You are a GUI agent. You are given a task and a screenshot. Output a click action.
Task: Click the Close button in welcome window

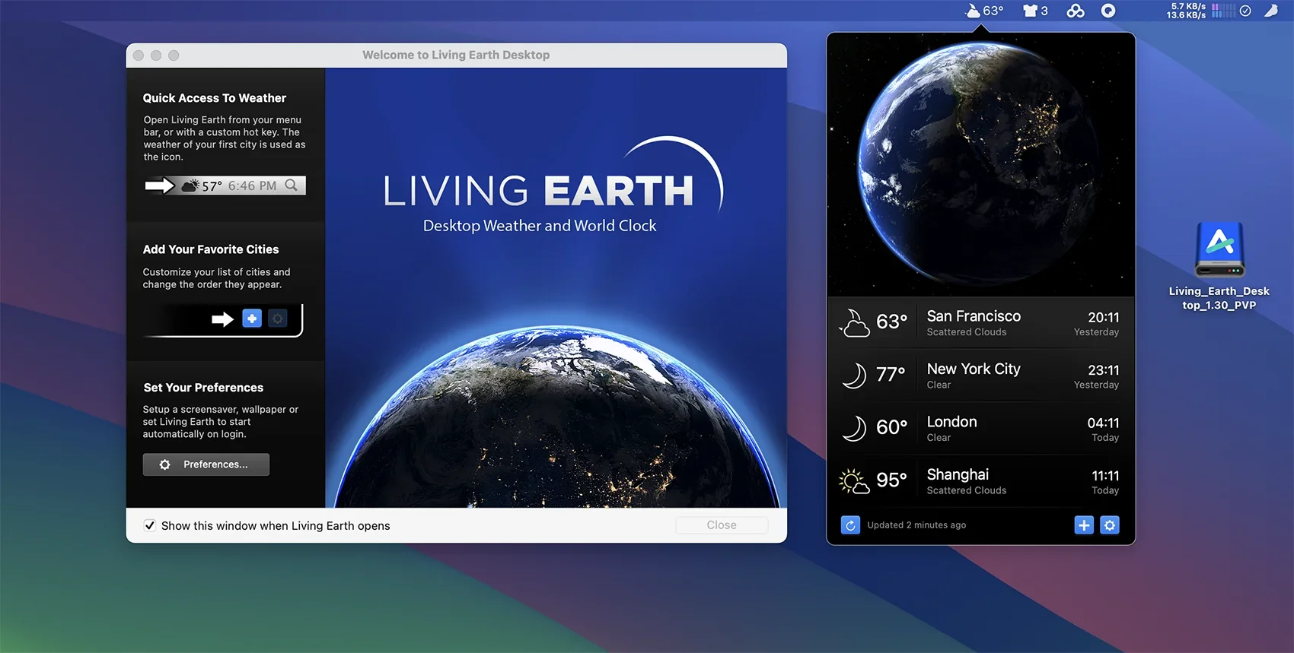pos(722,525)
